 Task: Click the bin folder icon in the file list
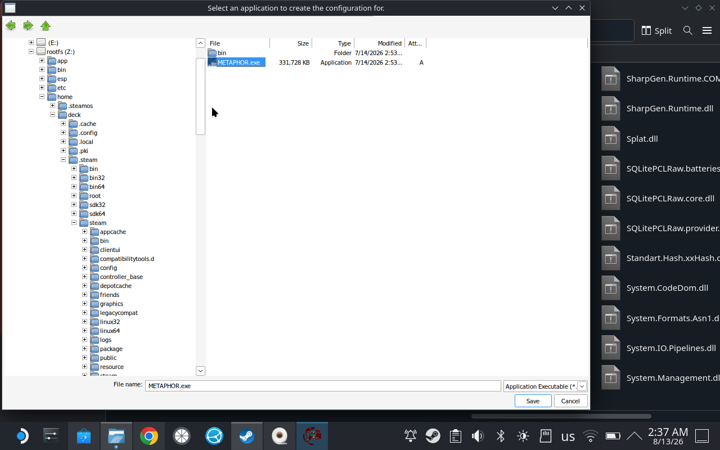click(212, 53)
